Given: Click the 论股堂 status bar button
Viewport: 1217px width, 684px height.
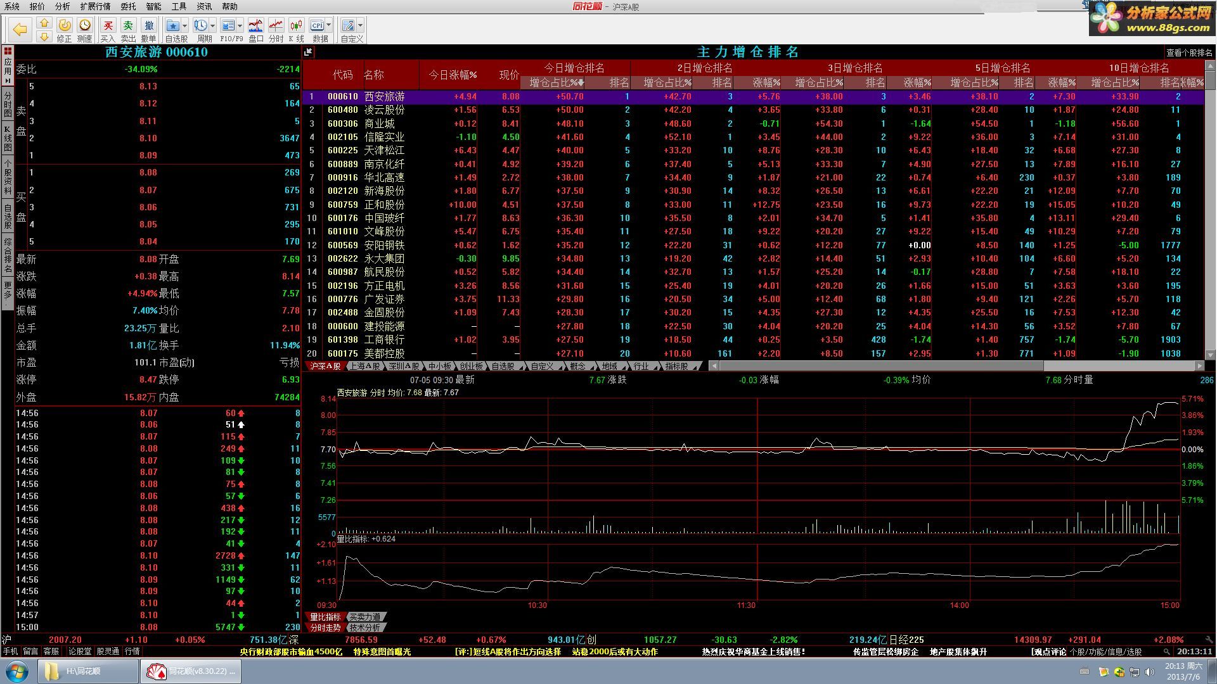Looking at the screenshot, I should click(80, 651).
